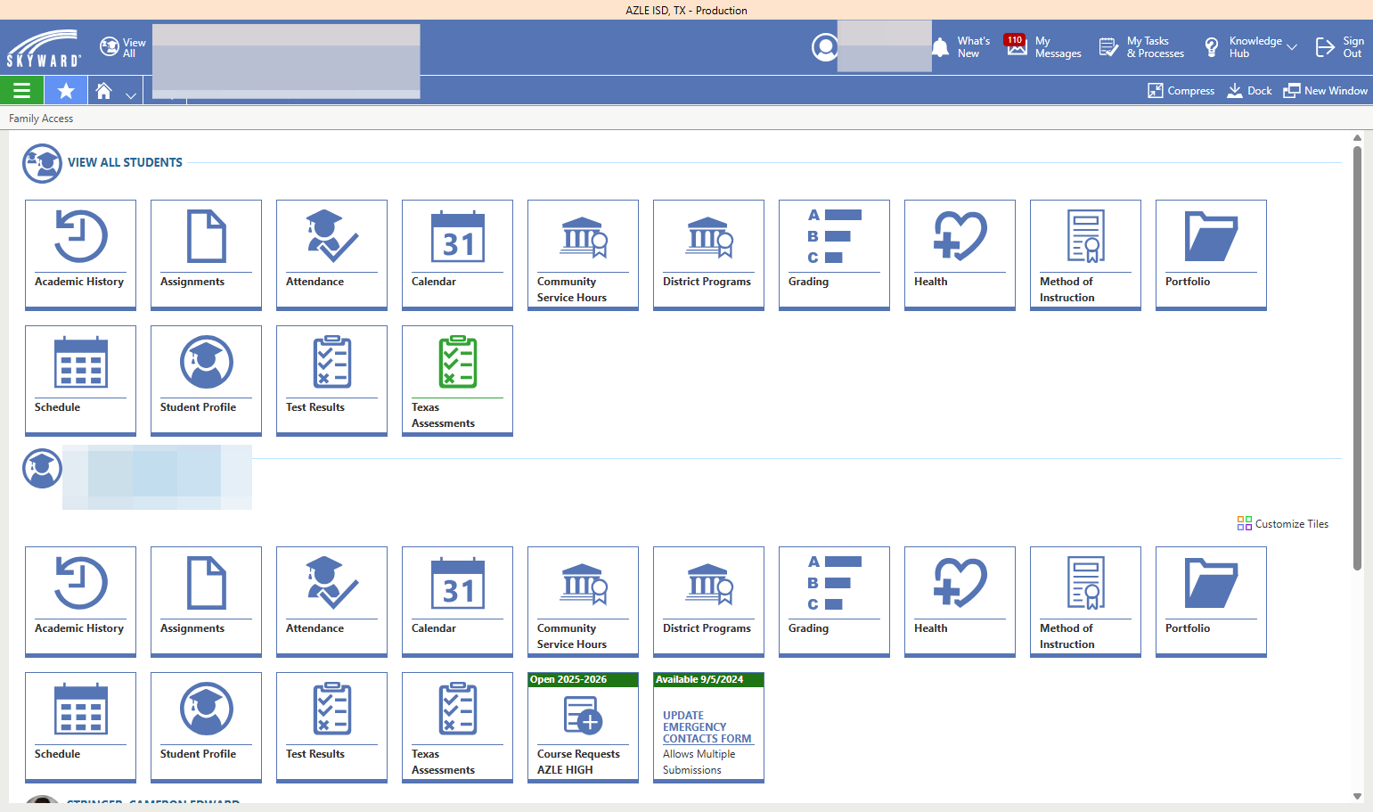
Task: Open Attendance tile under View All Students
Action: (331, 255)
